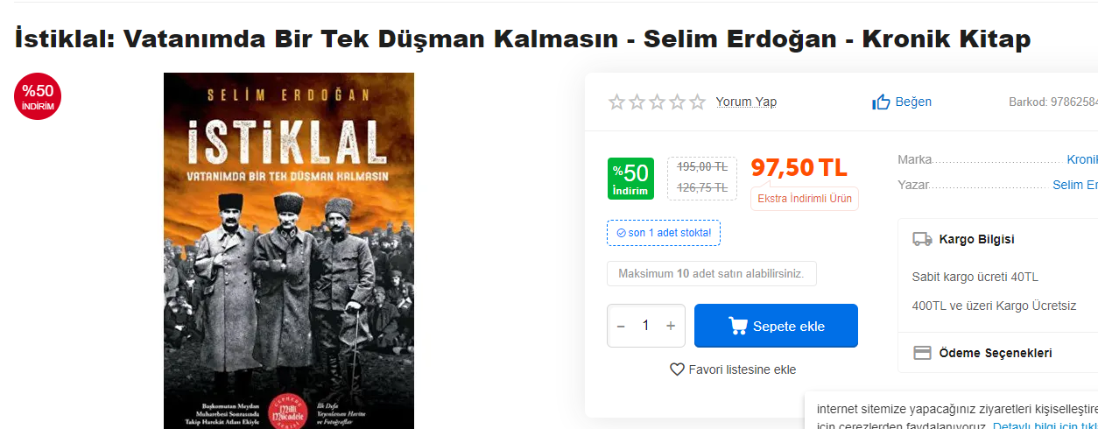Click the İstiklal book cover image
This screenshot has width=1098, height=429.
[x=289, y=250]
